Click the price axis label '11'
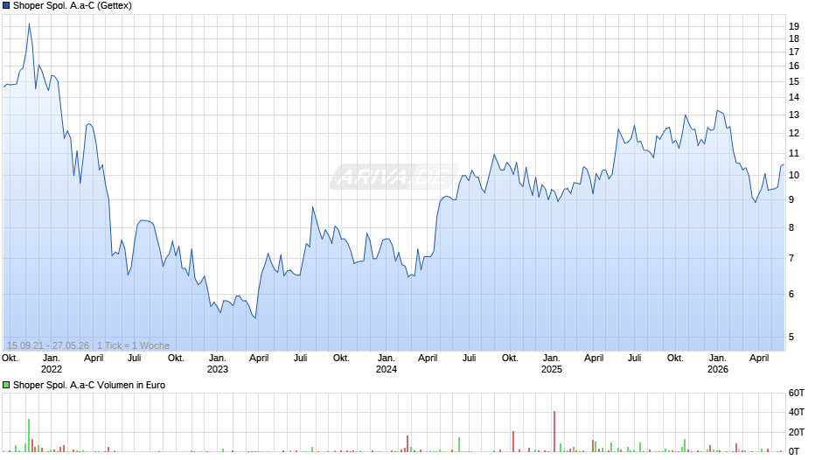 [794, 154]
